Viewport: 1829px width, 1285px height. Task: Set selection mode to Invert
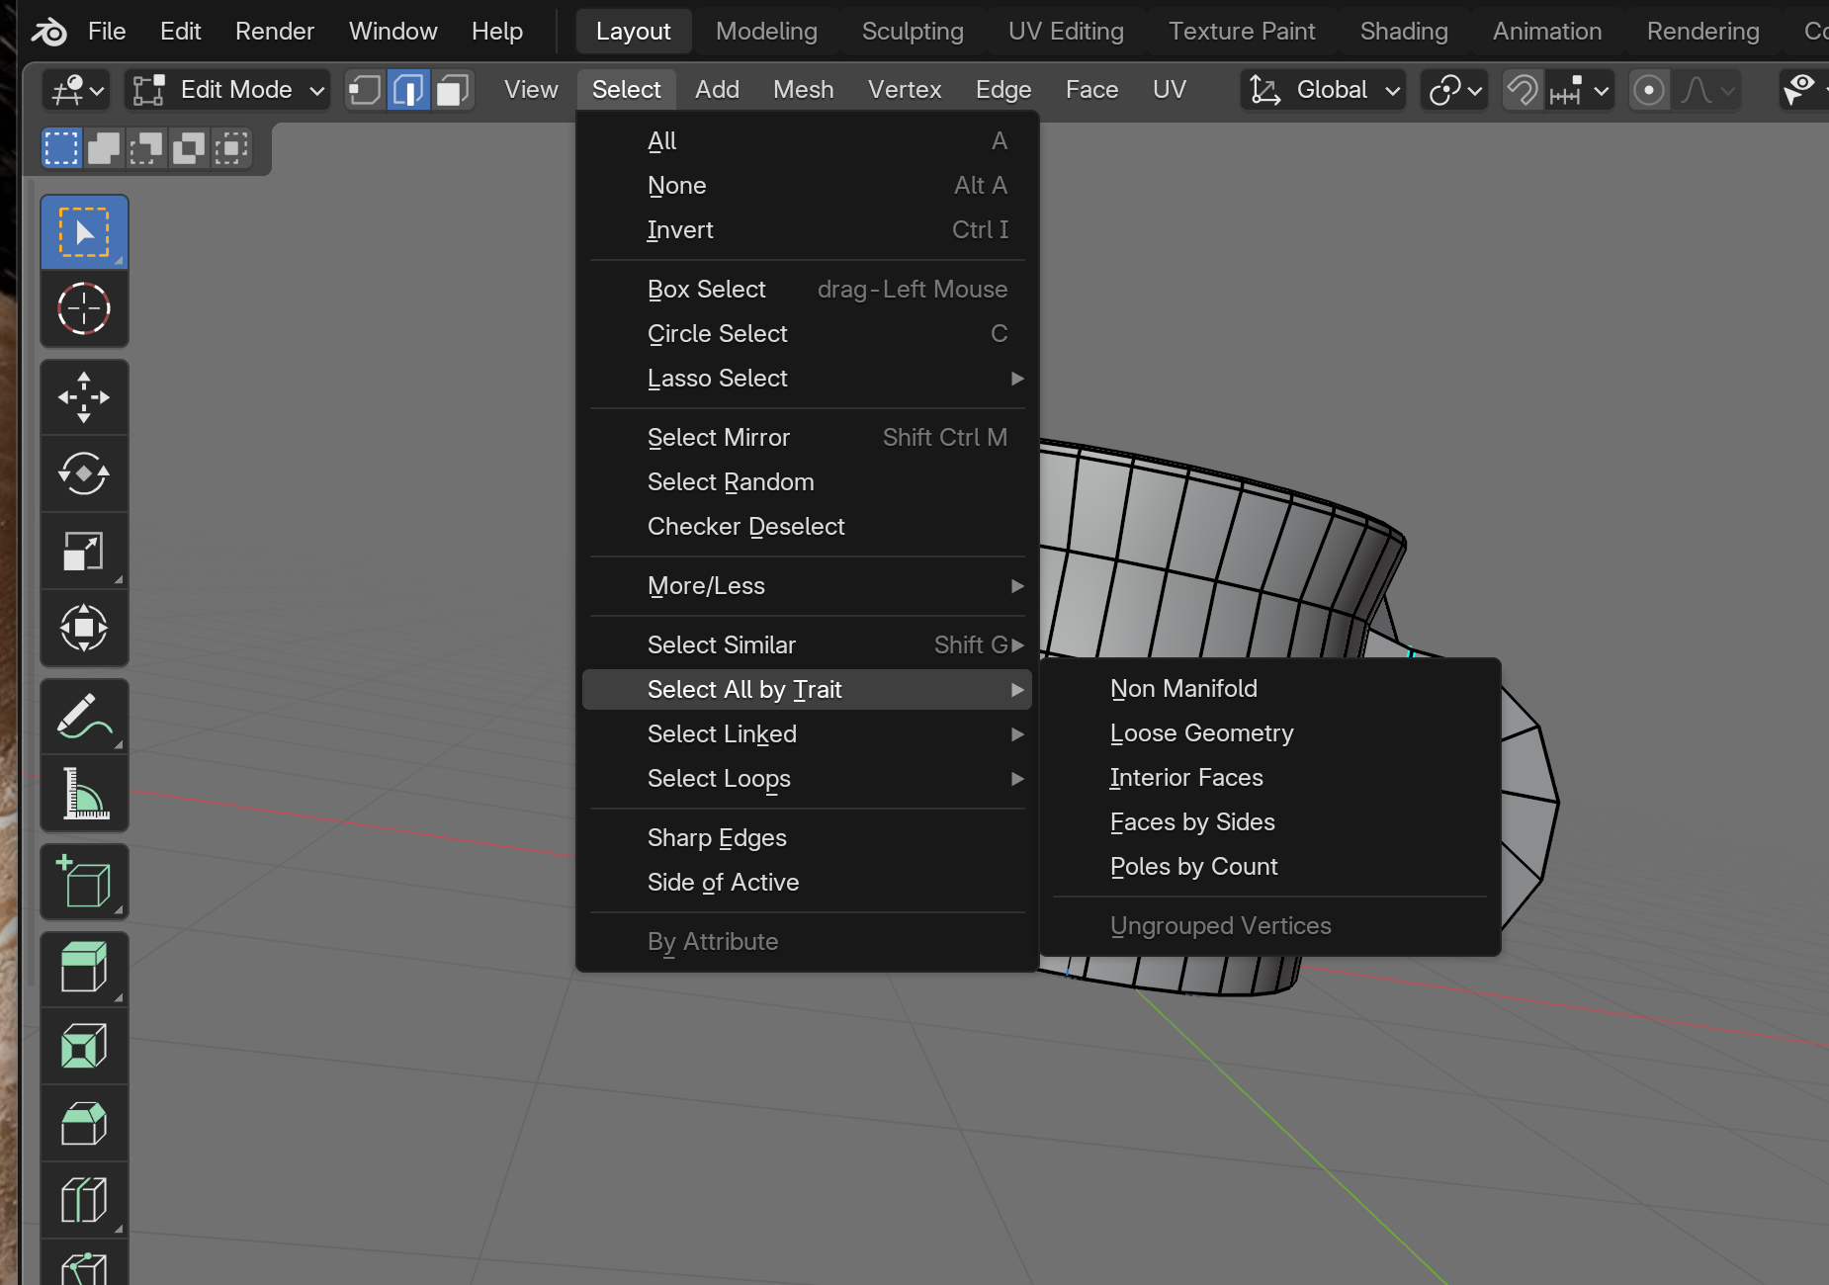tap(189, 148)
